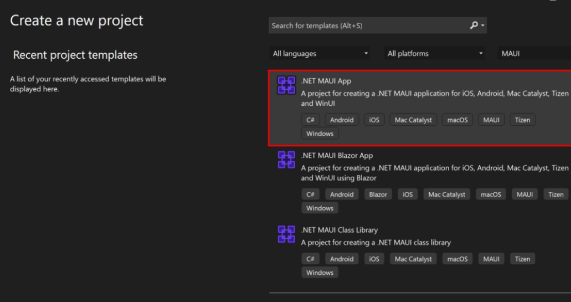Click the .NET MAUI App template icon

(286, 85)
